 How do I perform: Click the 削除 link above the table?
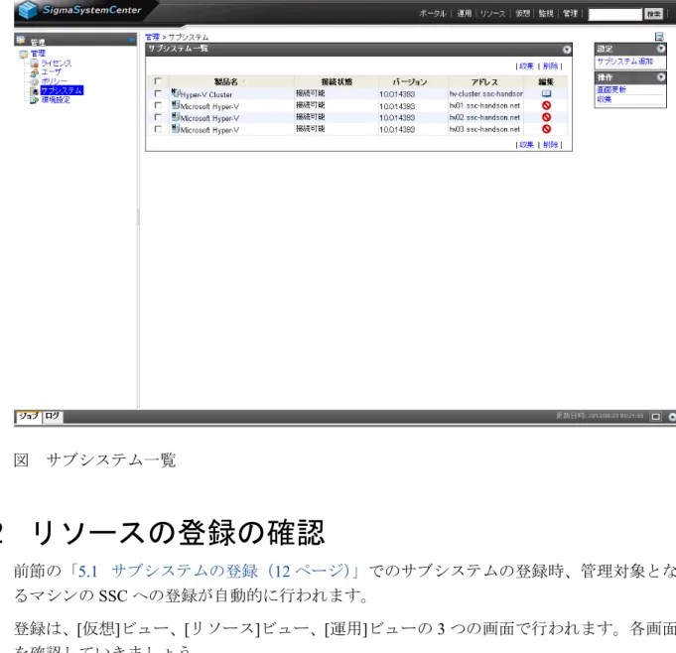[550, 66]
